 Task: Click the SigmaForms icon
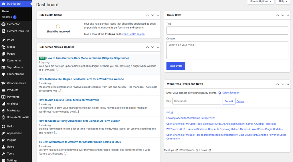click(3, 67)
